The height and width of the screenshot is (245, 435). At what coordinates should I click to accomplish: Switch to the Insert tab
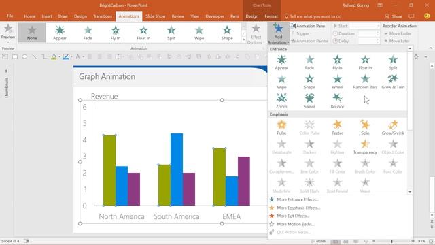[x=47, y=16]
